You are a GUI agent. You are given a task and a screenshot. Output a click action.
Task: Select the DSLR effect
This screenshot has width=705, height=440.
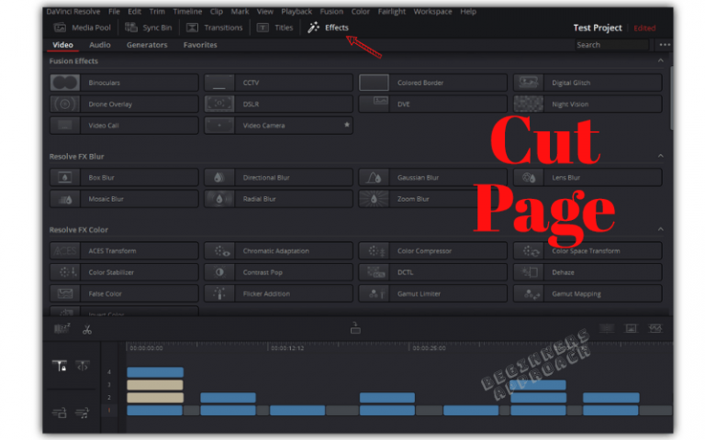(278, 104)
